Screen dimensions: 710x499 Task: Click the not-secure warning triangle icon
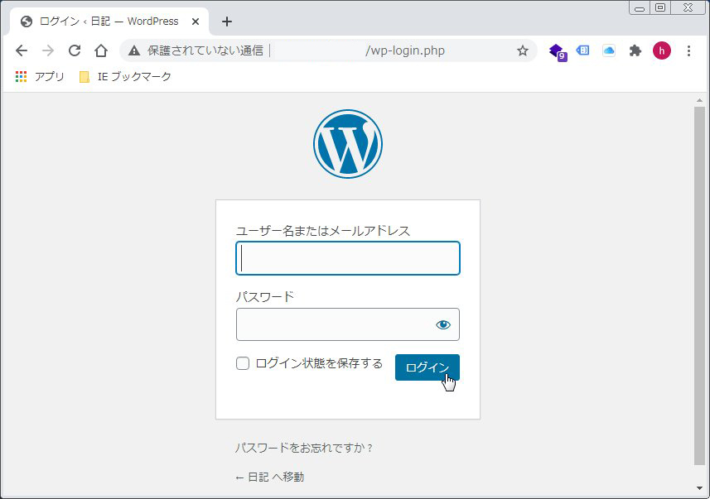(134, 50)
